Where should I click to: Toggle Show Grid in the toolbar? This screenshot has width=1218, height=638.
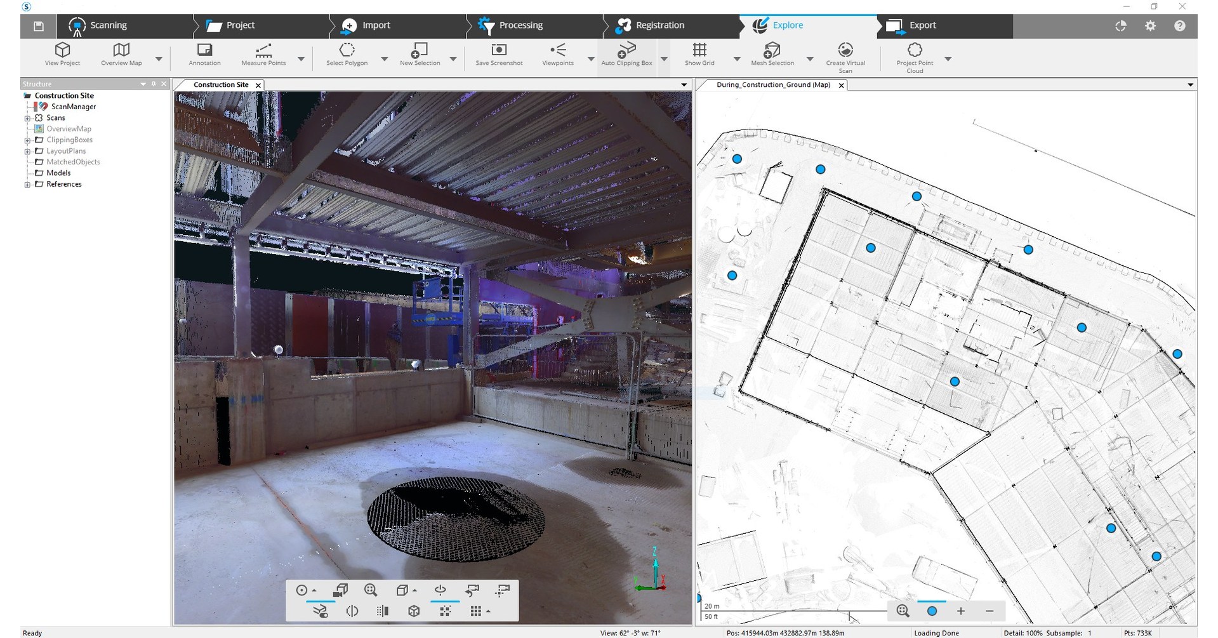click(x=699, y=54)
